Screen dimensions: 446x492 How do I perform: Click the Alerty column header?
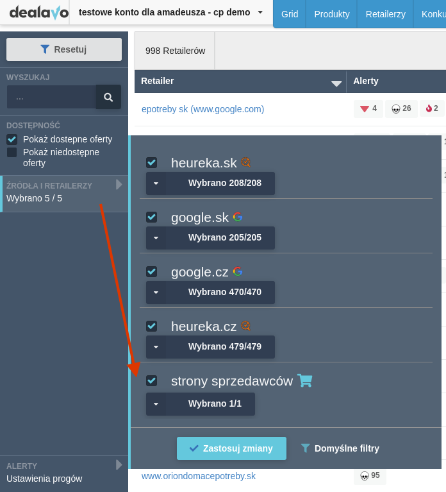click(x=366, y=81)
